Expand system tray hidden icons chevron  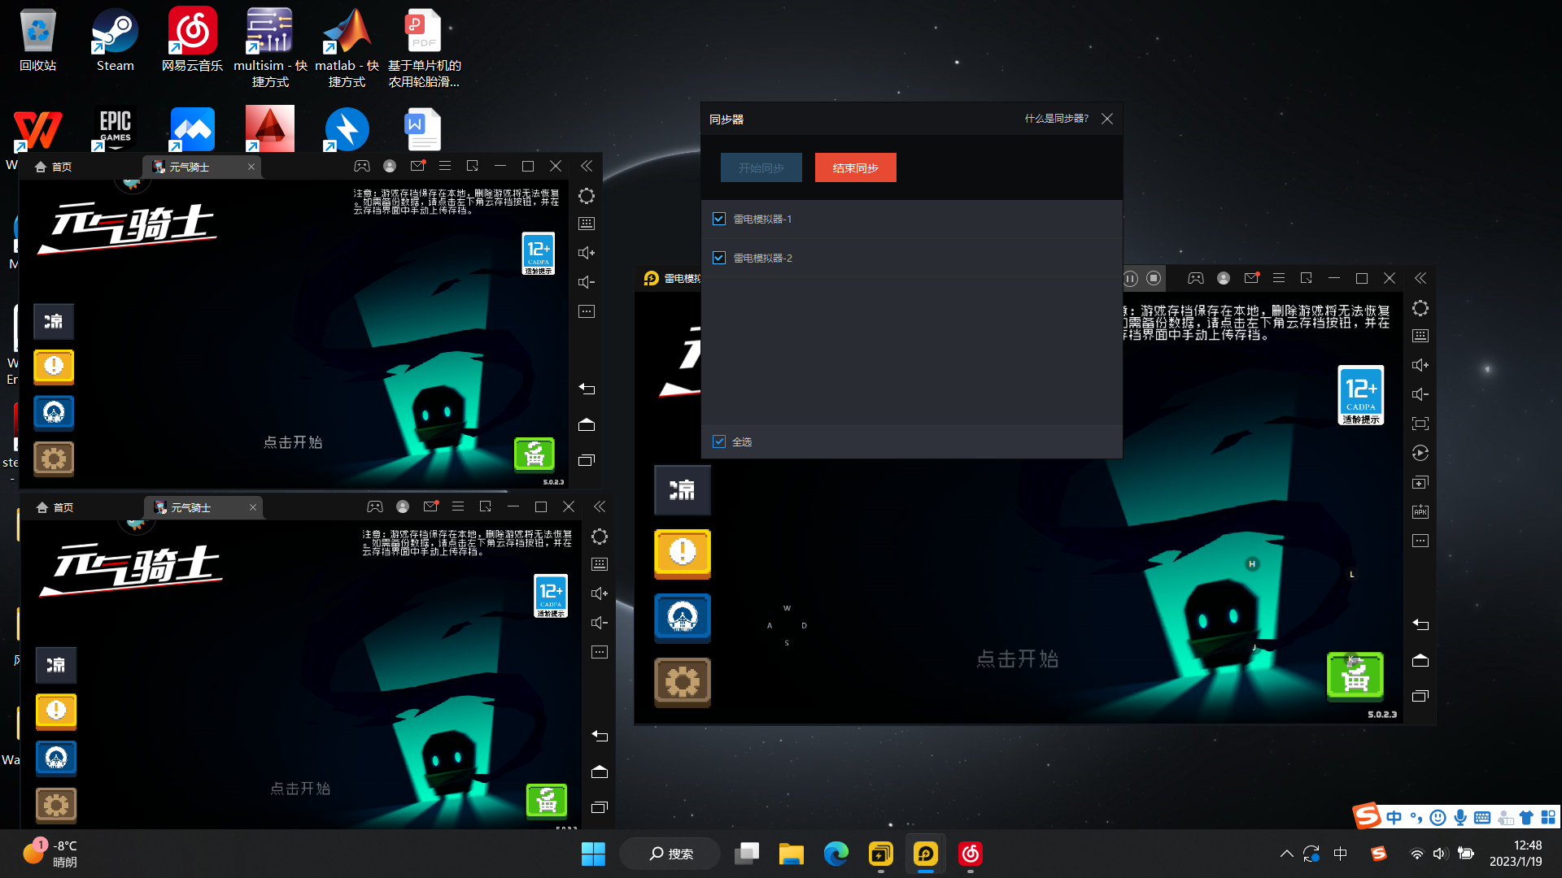pyautogui.click(x=1286, y=854)
